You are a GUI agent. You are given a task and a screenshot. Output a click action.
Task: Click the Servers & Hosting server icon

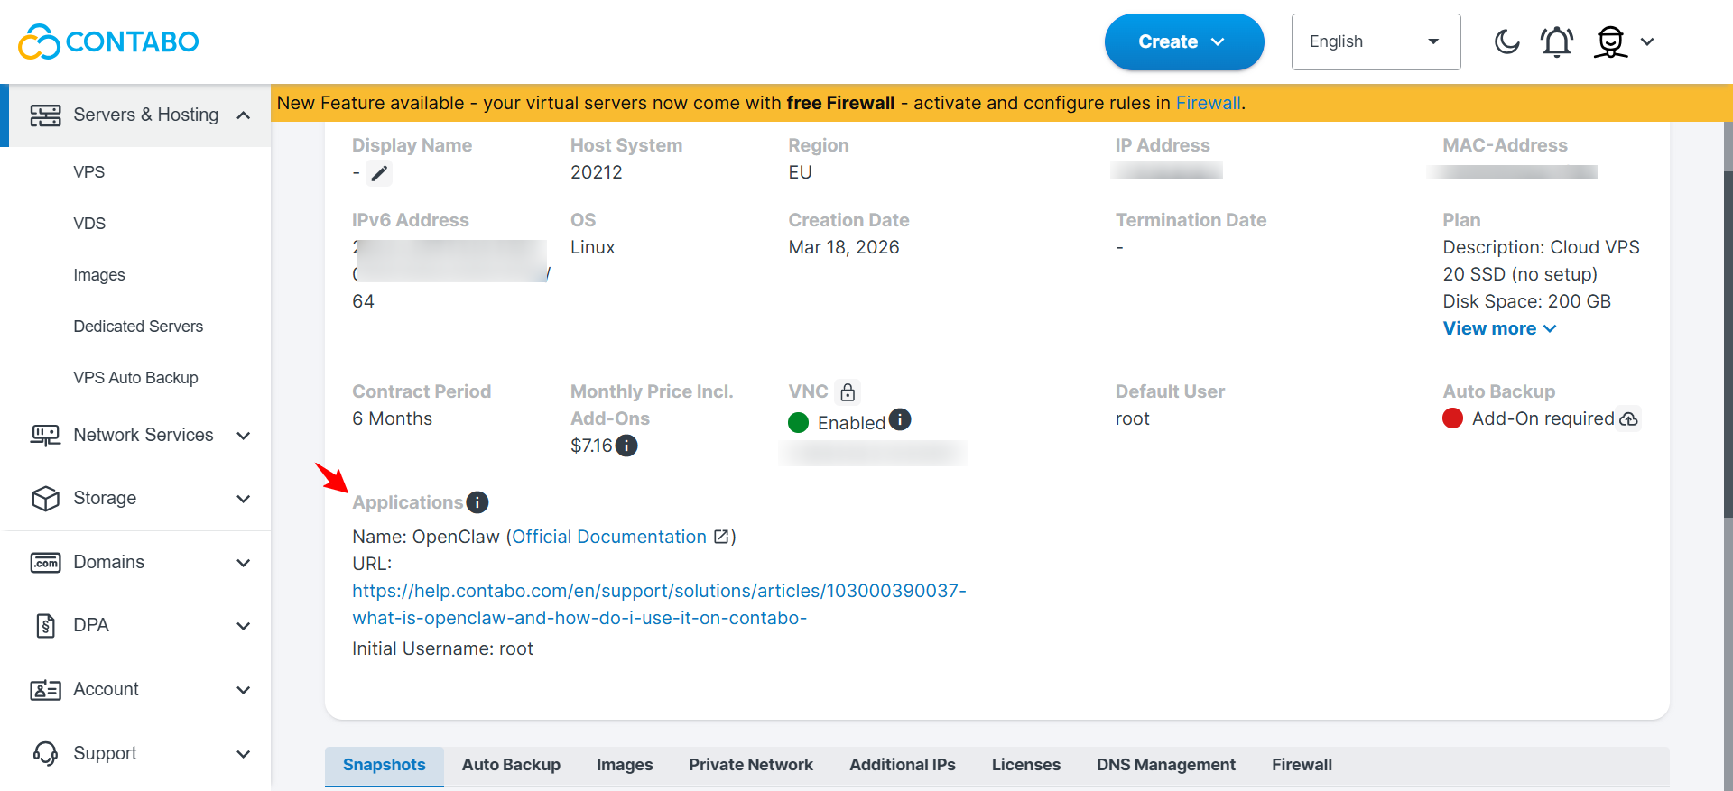coord(46,115)
